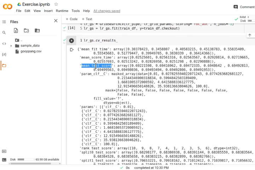Open the Tools menu
The height and width of the screenshot is (170, 255).
click(x=76, y=11)
